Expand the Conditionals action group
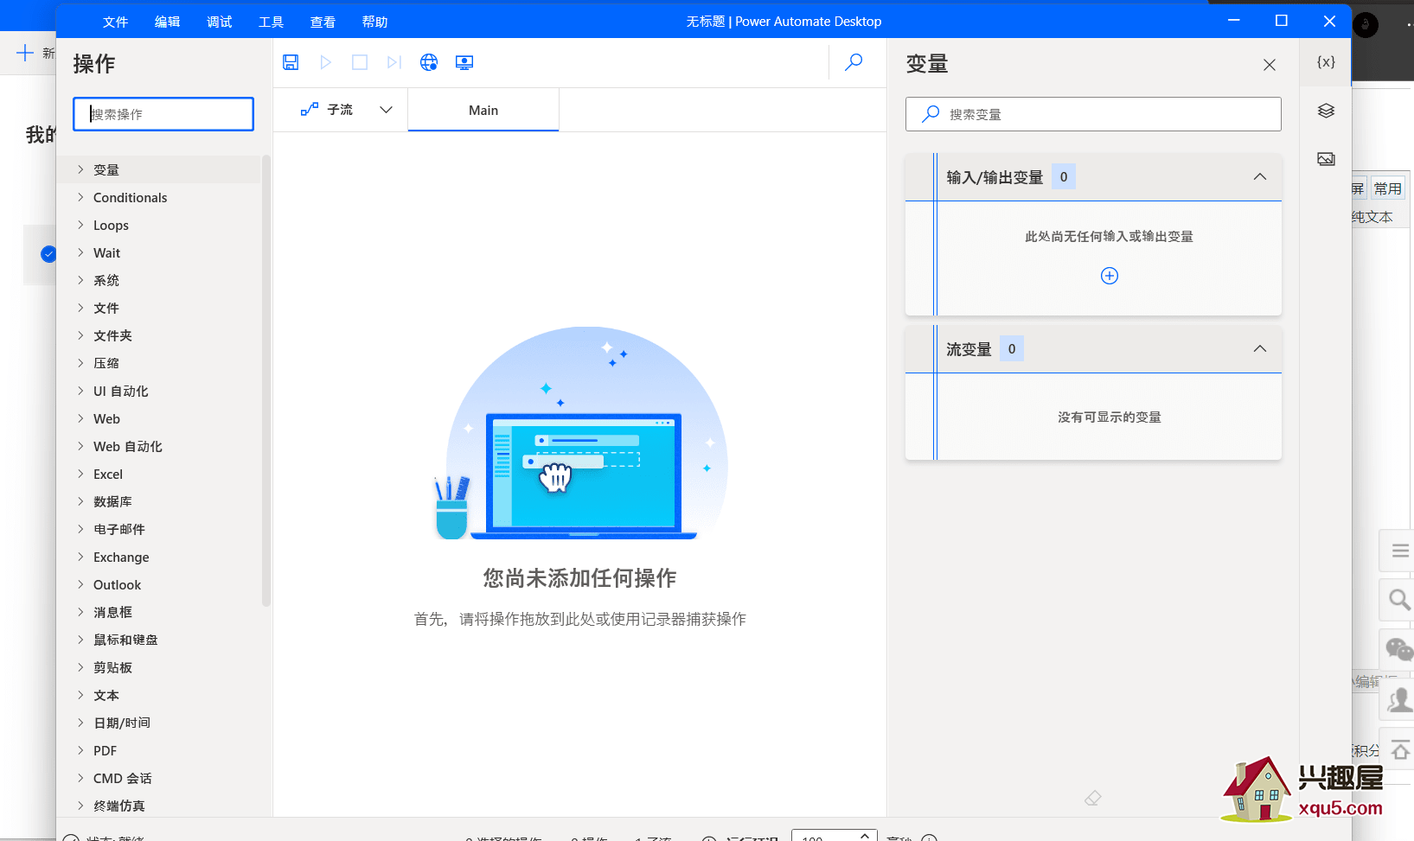This screenshot has width=1414, height=841. [x=80, y=197]
